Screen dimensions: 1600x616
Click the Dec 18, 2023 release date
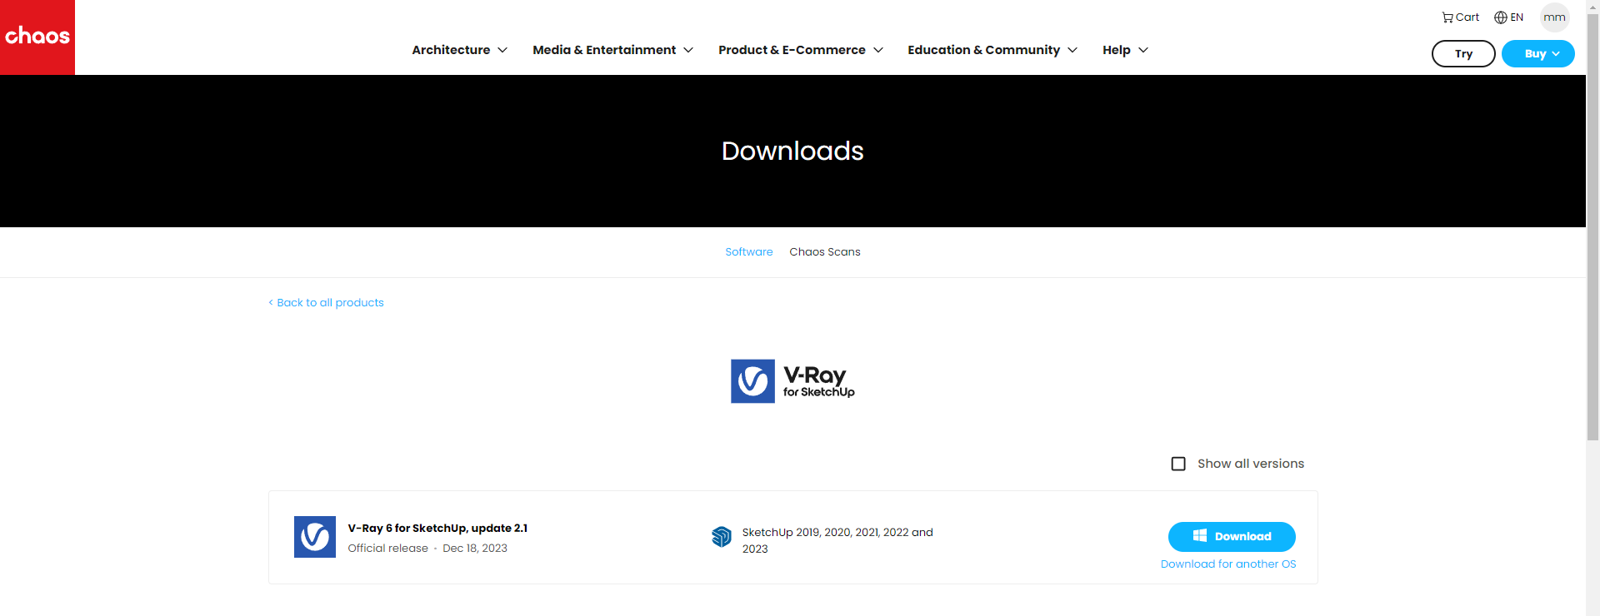tap(475, 549)
